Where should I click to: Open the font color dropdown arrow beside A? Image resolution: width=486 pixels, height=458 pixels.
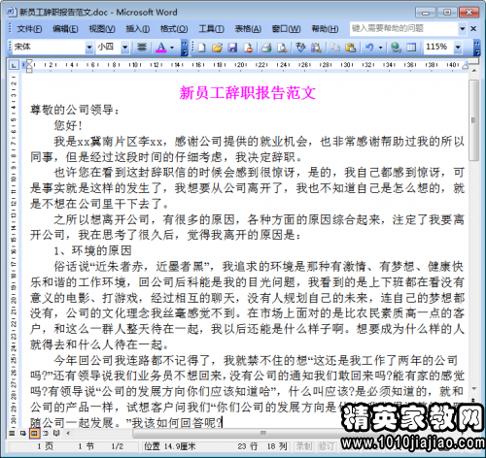pyautogui.click(x=172, y=48)
